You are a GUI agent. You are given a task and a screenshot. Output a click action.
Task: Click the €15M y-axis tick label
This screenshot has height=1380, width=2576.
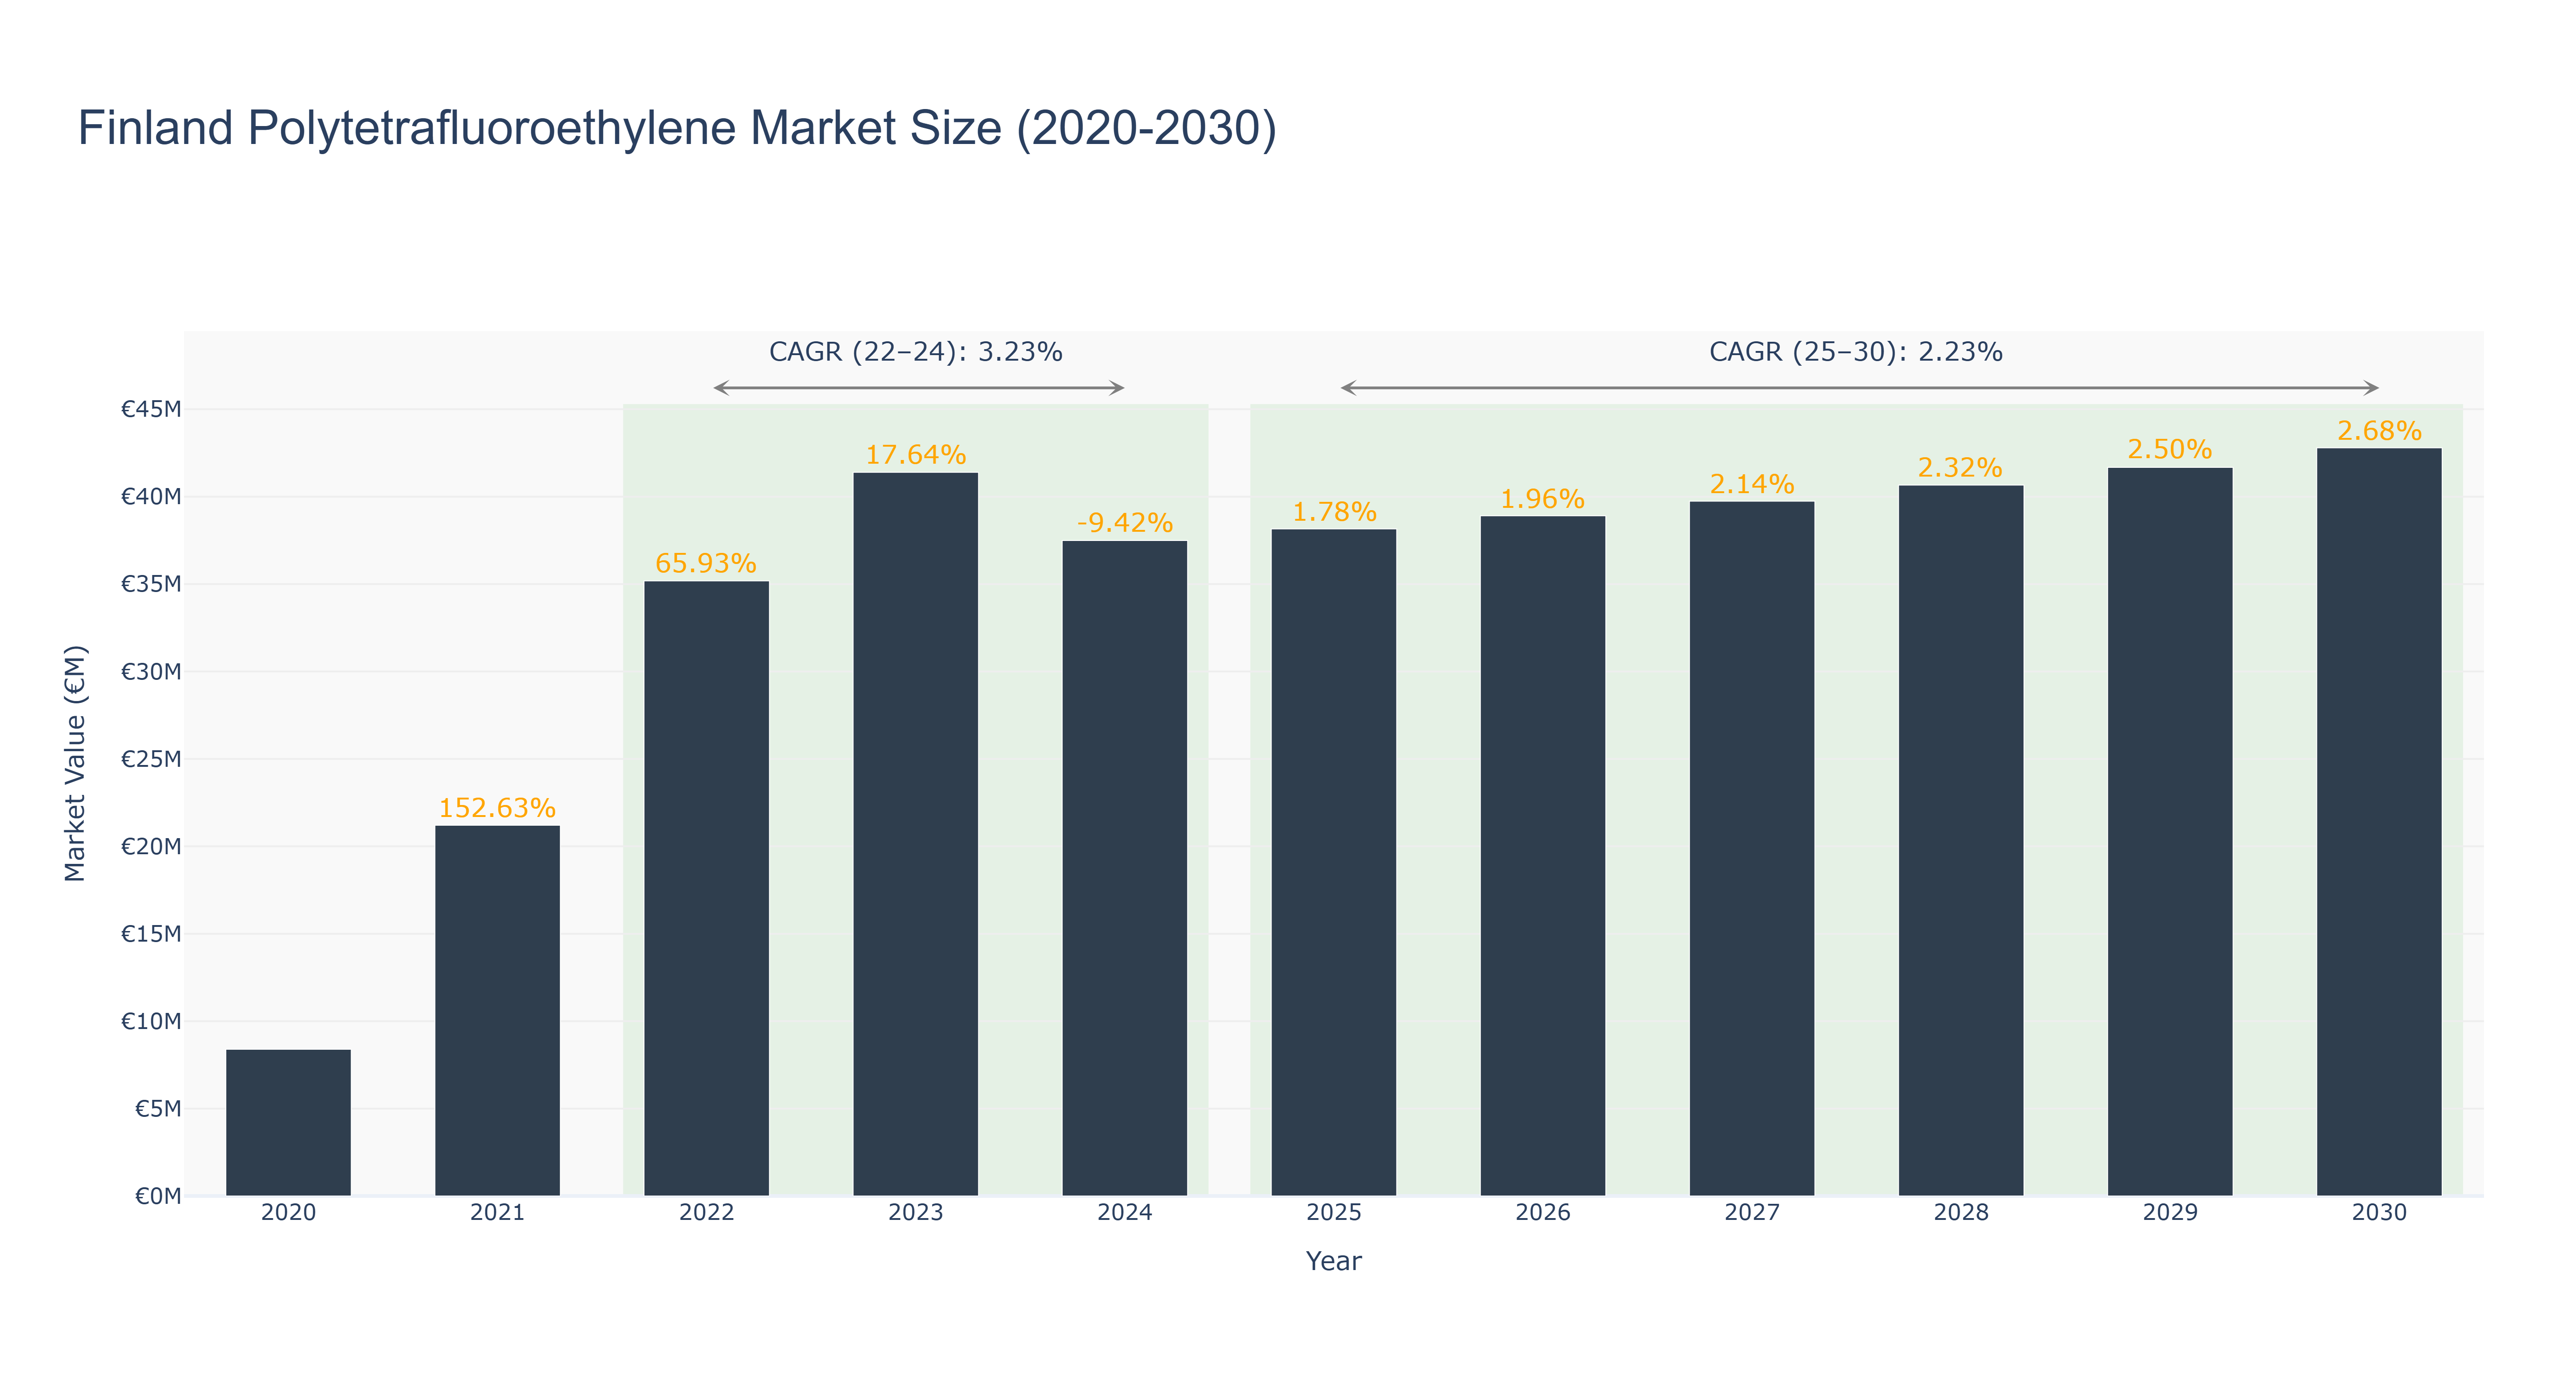point(151,934)
